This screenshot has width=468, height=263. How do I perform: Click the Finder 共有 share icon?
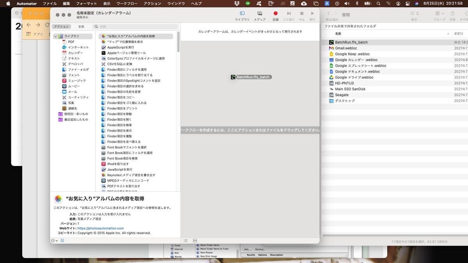pos(452,14)
